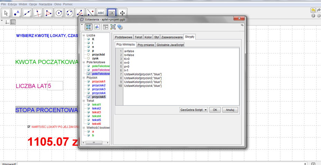Select the Move Graphics View tool
Viewport: 321px width, 165px height.
[x=122, y=13]
